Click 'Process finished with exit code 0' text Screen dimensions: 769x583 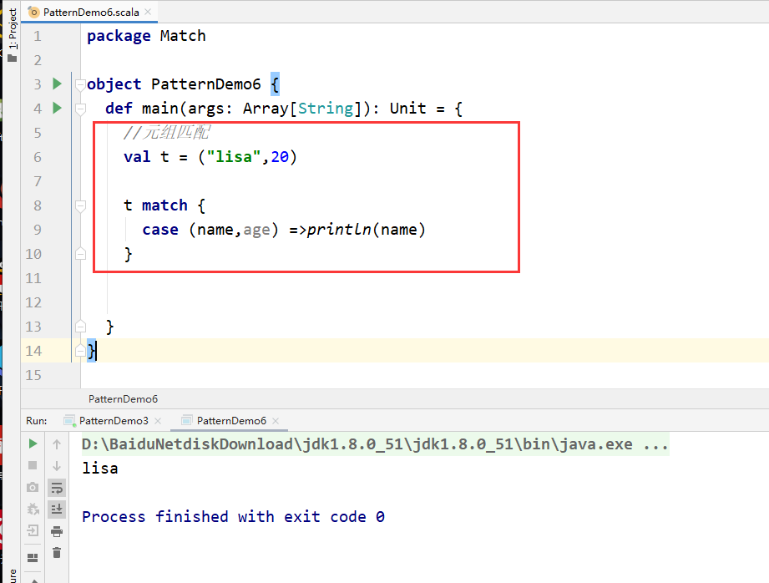click(234, 517)
